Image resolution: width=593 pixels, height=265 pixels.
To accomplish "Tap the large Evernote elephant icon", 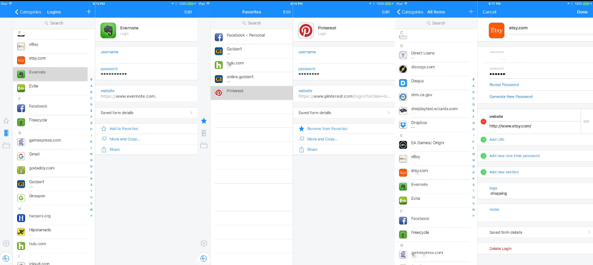I will (x=108, y=30).
